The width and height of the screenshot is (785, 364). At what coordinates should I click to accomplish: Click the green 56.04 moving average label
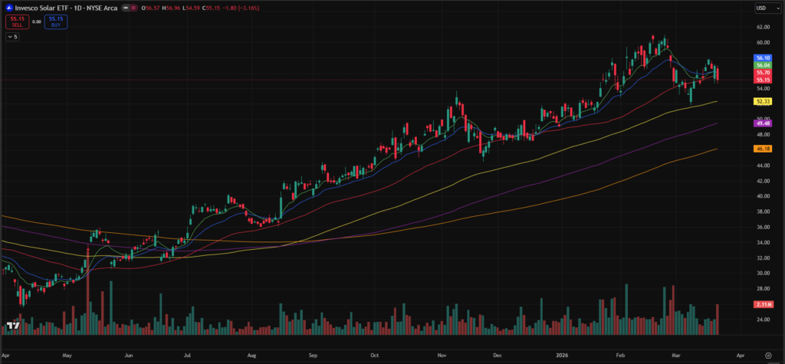click(x=762, y=66)
